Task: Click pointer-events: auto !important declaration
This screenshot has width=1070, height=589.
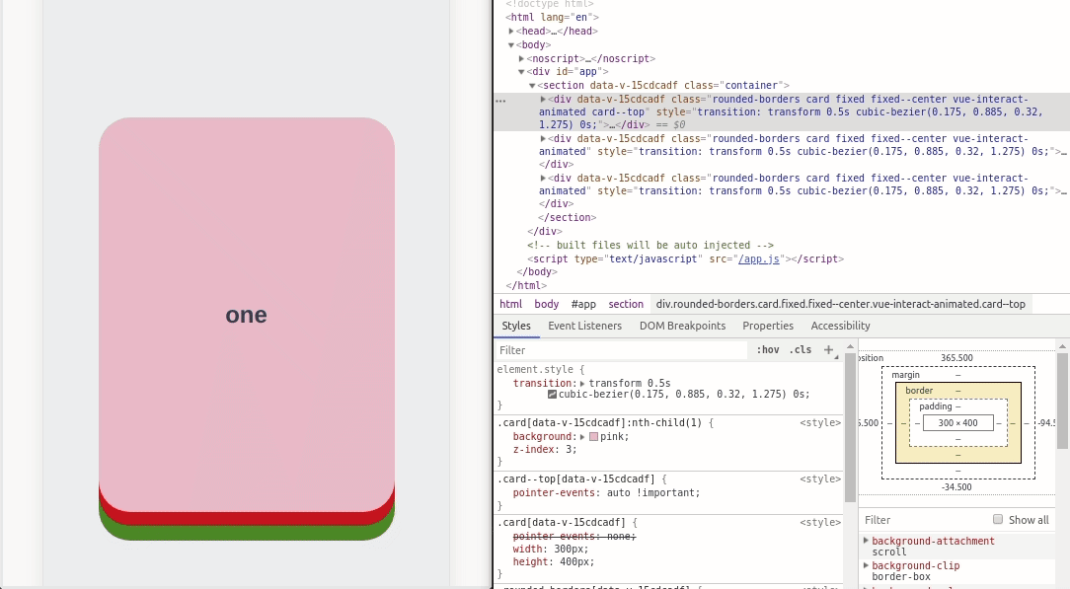Action: tap(607, 492)
